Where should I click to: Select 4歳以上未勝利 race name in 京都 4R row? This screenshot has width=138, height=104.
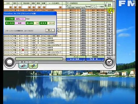52,36
